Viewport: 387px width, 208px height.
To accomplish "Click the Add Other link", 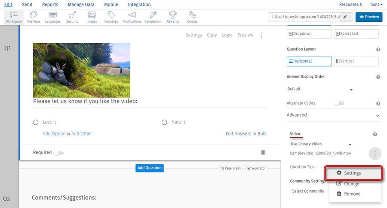I will tap(82, 134).
